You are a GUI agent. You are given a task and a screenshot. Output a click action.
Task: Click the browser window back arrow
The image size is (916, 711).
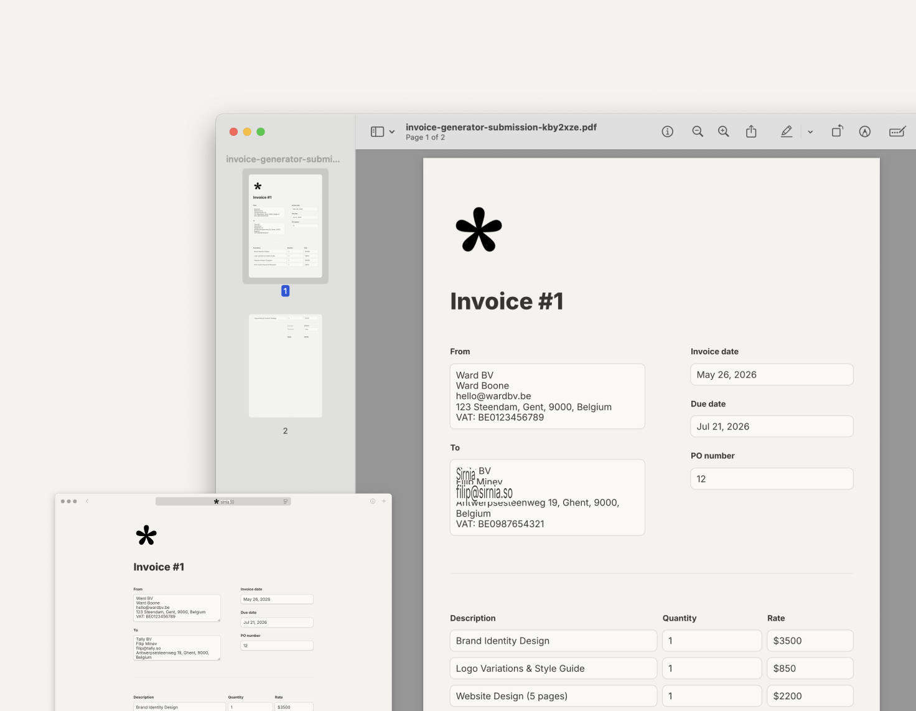pyautogui.click(x=87, y=501)
